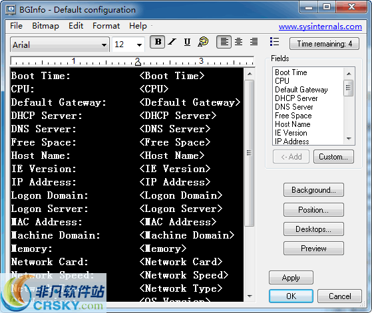Select IE Version in Fields list
372x313 pixels.
pos(291,133)
